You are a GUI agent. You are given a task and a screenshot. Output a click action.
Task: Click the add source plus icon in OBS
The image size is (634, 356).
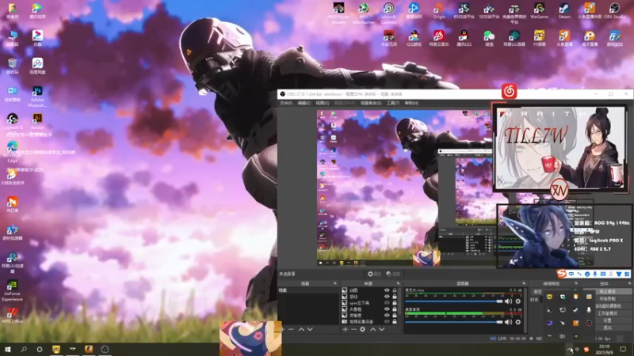346,329
